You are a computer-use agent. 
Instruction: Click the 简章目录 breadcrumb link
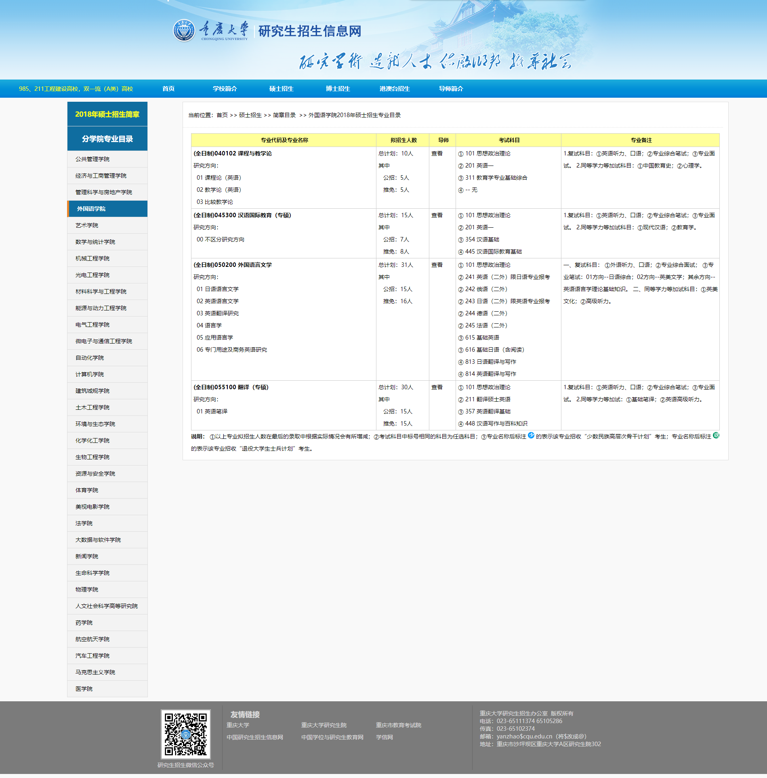(x=284, y=115)
